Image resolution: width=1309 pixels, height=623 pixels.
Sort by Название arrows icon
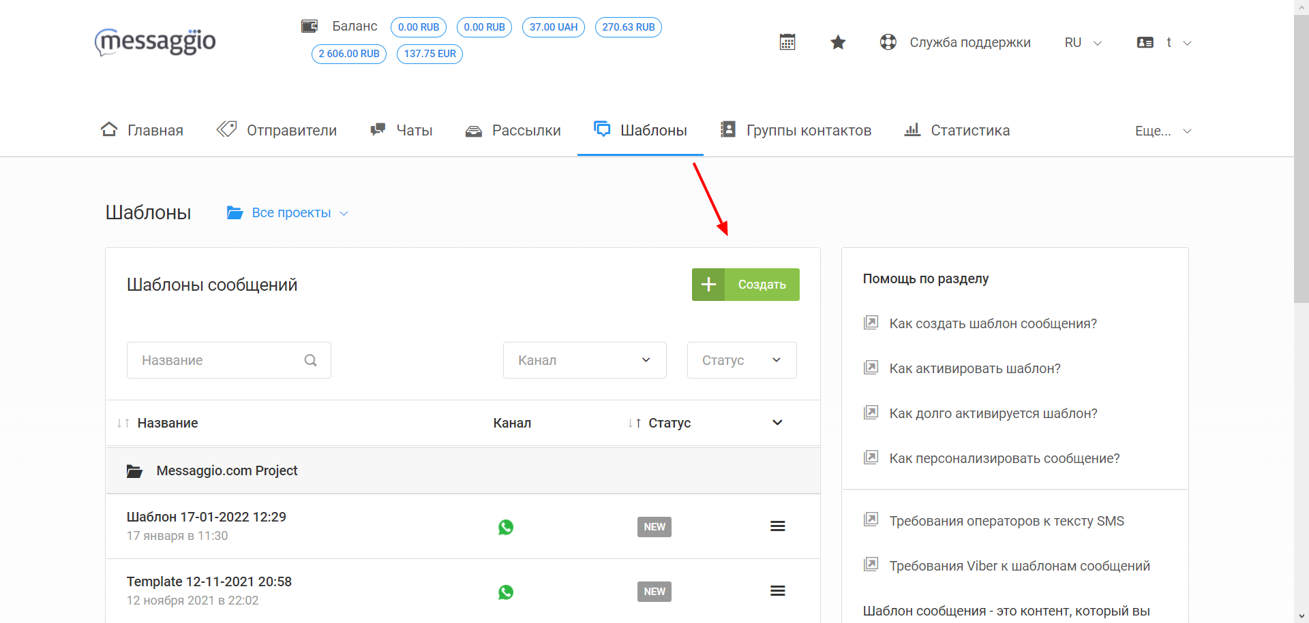(x=123, y=424)
